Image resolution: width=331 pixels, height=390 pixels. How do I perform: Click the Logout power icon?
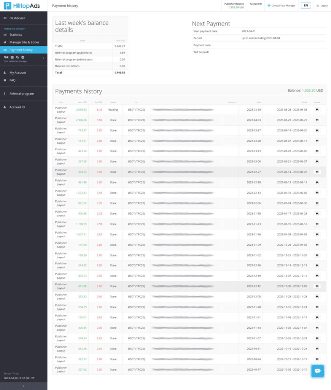(x=318, y=5)
